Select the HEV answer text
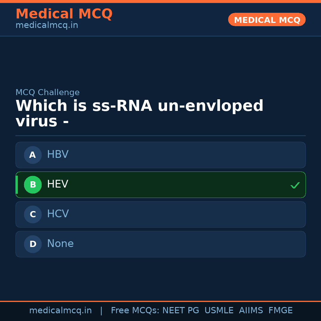Screen dimensions: 321x321 coord(57,184)
